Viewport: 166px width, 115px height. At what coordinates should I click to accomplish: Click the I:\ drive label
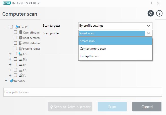[24, 76]
